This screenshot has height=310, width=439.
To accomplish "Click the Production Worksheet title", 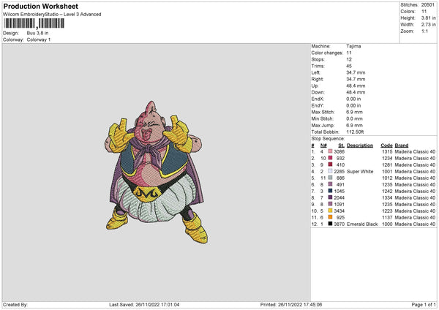I will coord(40,6).
